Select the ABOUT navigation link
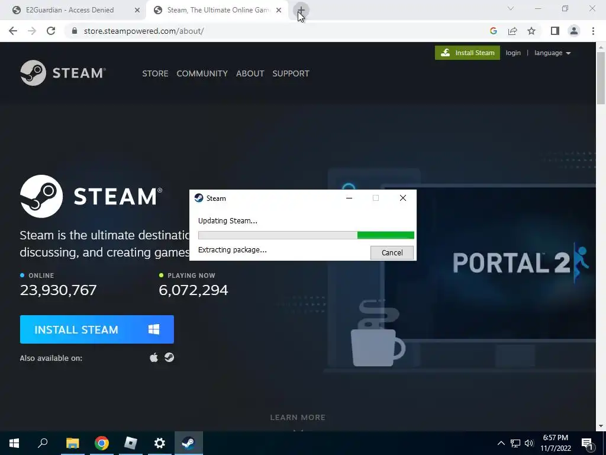Image resolution: width=606 pixels, height=455 pixels. 250,73
